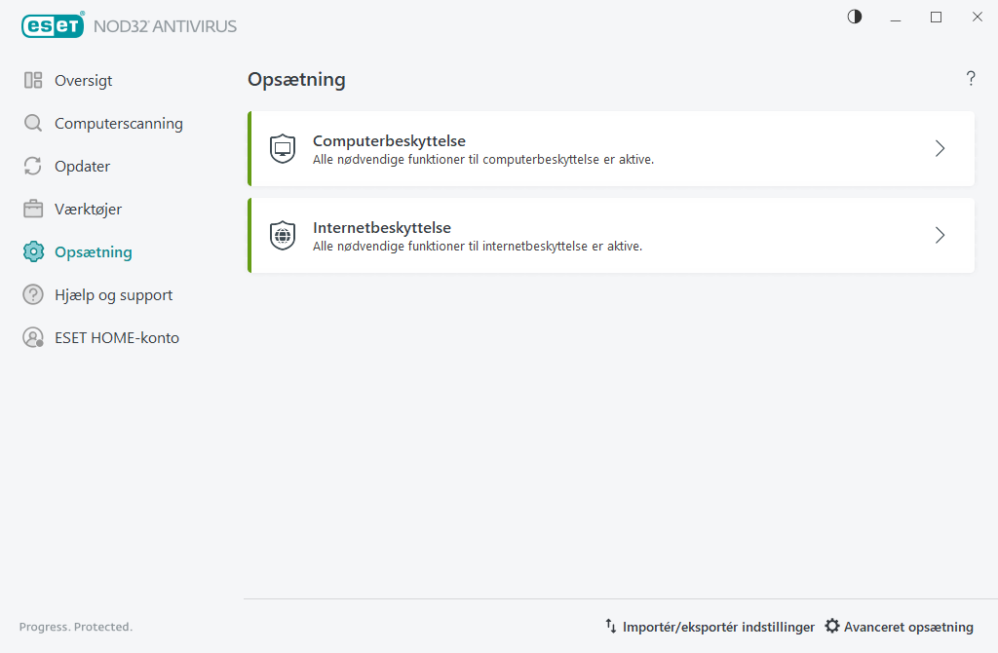This screenshot has width=998, height=653.
Task: Expand Internetbeskyttelse with its right chevron
Action: 940,236
